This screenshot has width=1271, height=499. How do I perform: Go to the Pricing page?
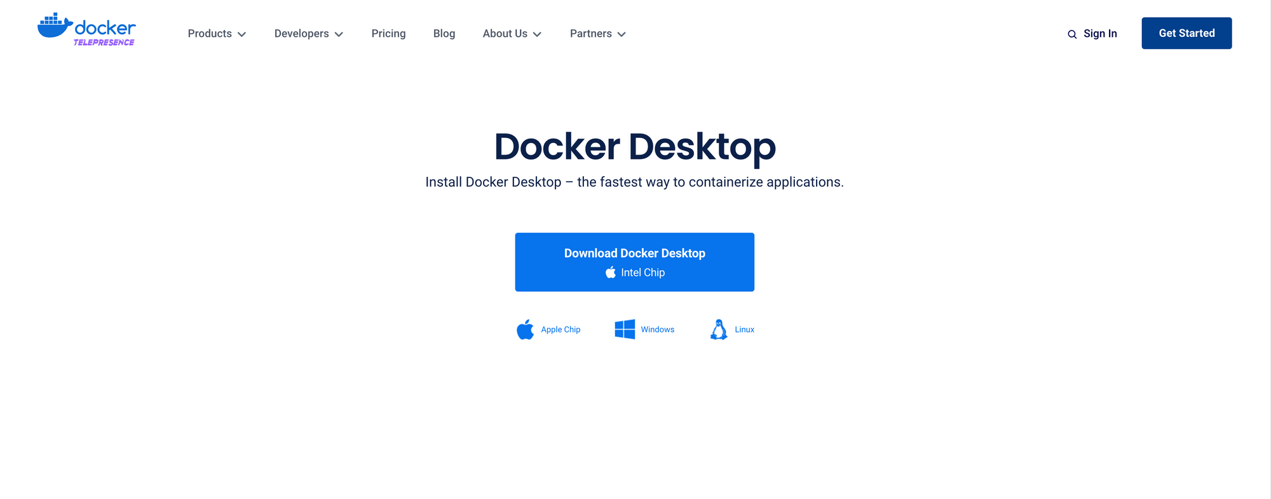click(x=388, y=34)
